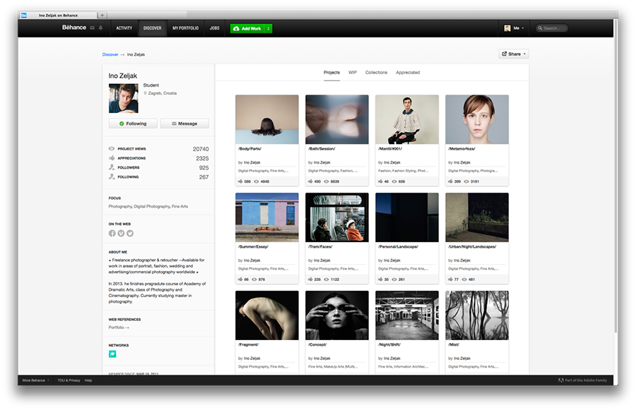Open the mail envelope icon beside Behance logo
The image size is (636, 410).
[x=92, y=28]
